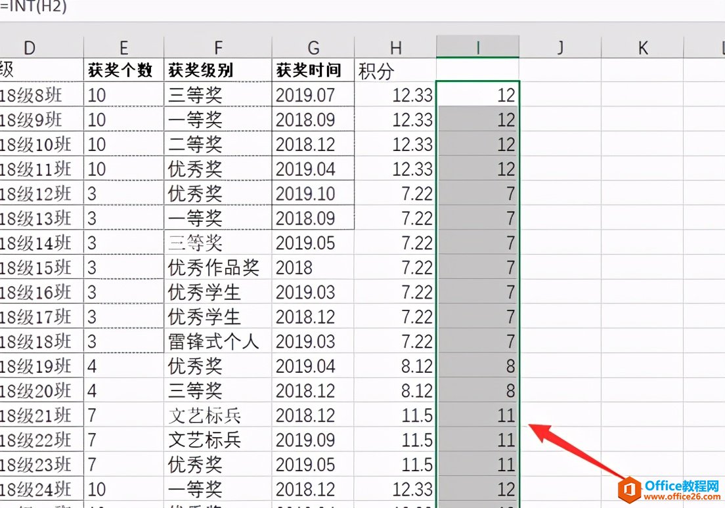Click 12.33 in the 18级8班 row
This screenshot has width=725, height=508.
point(395,95)
